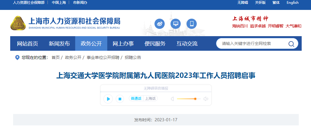The image size is (311, 128).
Task: Open 人力资源社会保障部 top link
Action: [x=29, y=3]
